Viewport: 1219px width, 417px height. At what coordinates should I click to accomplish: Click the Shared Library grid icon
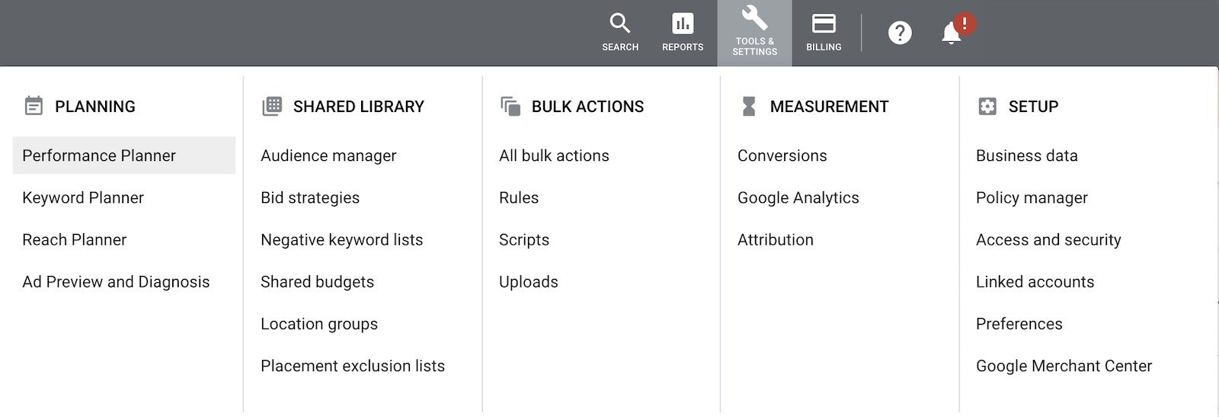coord(272,106)
